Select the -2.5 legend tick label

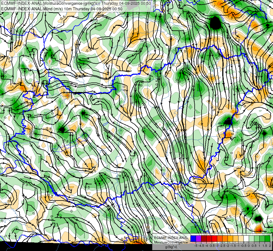pyautogui.click(x=222, y=246)
